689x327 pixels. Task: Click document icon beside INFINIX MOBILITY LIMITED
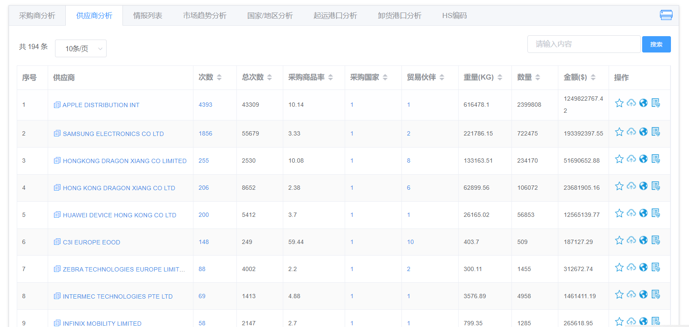coord(57,323)
